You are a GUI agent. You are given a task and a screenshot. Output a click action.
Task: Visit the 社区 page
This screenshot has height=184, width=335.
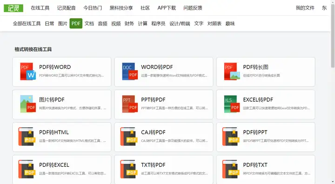pyautogui.click(x=145, y=8)
